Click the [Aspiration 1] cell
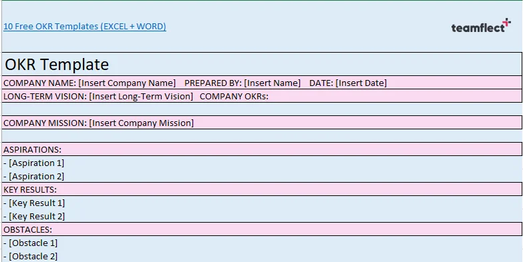 tap(262, 163)
